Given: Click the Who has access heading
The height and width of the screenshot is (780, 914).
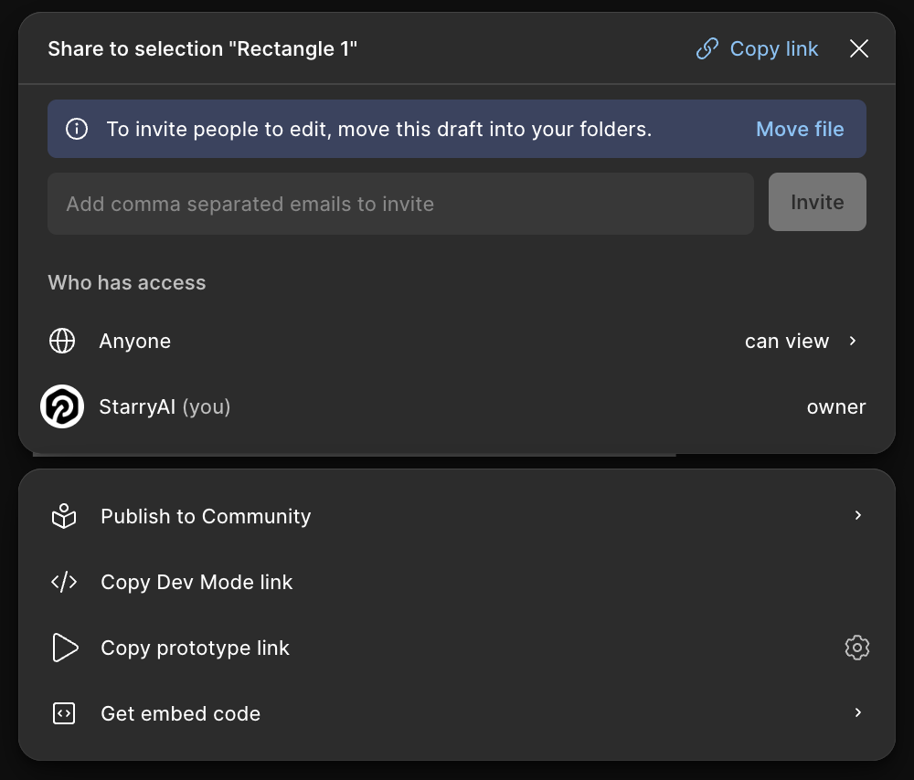Looking at the screenshot, I should (x=126, y=282).
